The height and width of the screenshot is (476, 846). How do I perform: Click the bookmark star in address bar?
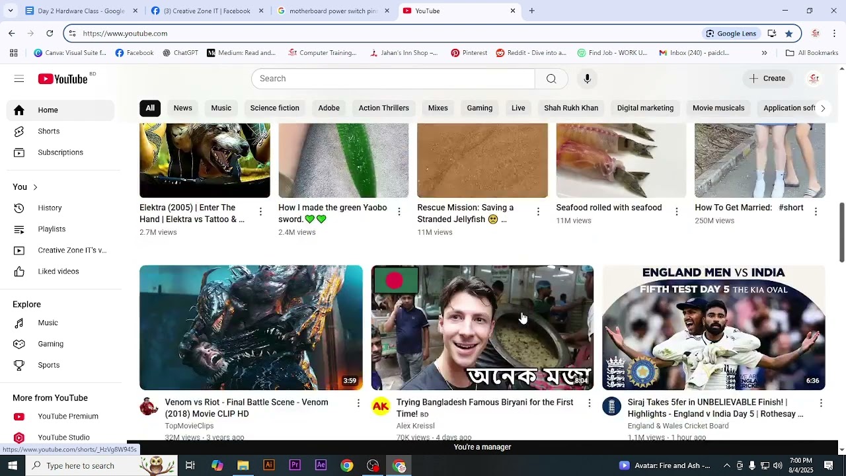(788, 33)
